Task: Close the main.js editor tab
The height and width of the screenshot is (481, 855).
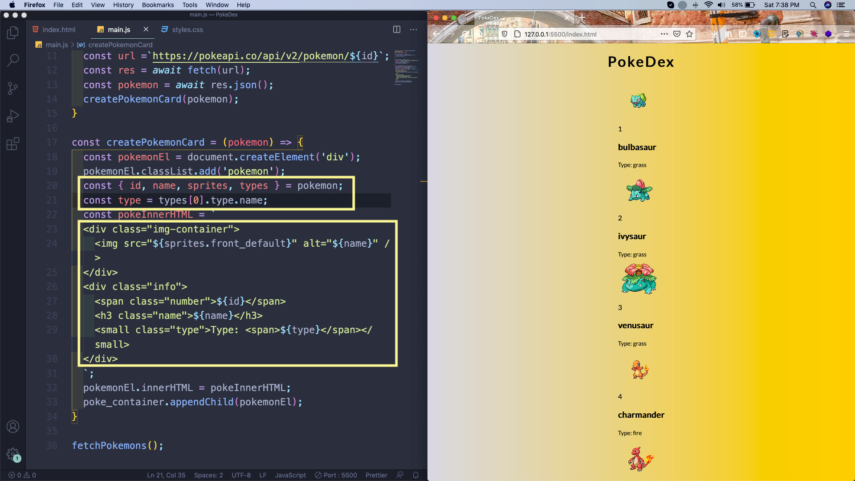Action: click(x=146, y=29)
